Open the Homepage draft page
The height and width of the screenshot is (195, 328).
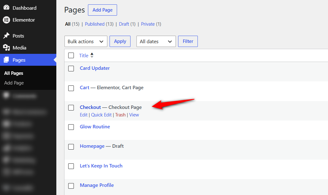[92, 146]
